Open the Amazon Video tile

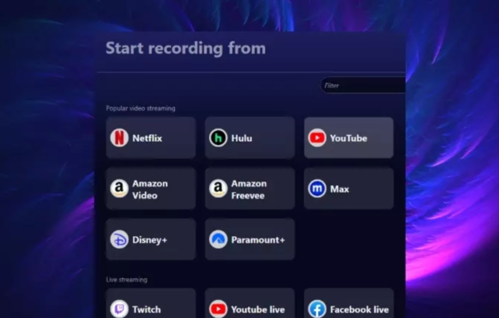tap(150, 189)
